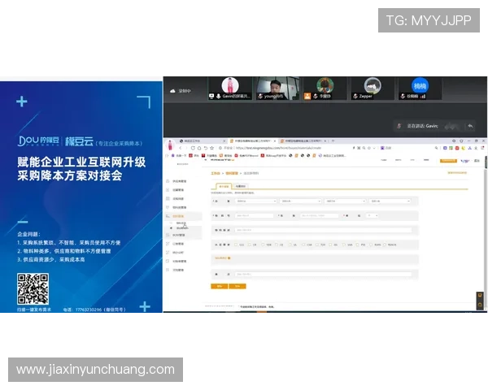Click the wide description input field
Viewport: 488px width, 390px height.
pyautogui.click(x=324, y=230)
